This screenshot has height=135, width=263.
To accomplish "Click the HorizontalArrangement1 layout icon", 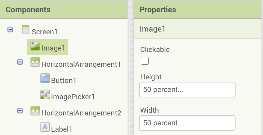I will pos(36,62).
